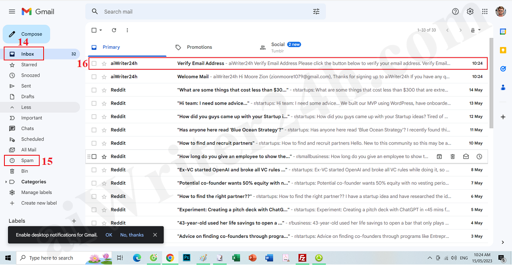Open Gmail Settings gear icon
The image size is (512, 265).
click(470, 12)
